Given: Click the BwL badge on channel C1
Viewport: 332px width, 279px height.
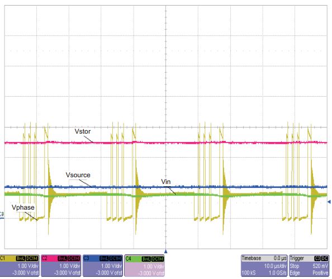Looking at the screenshot, I should pos(21,258).
